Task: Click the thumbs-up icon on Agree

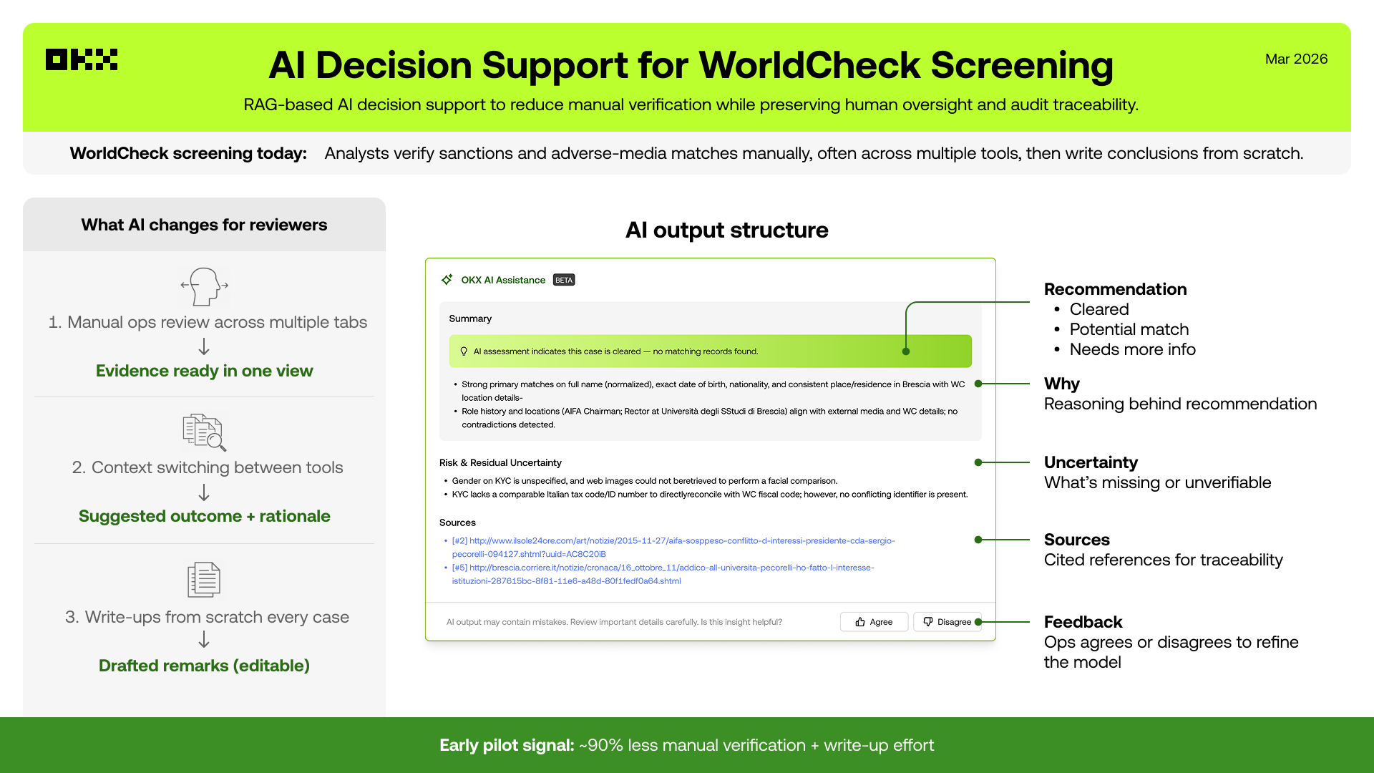Action: pos(860,622)
